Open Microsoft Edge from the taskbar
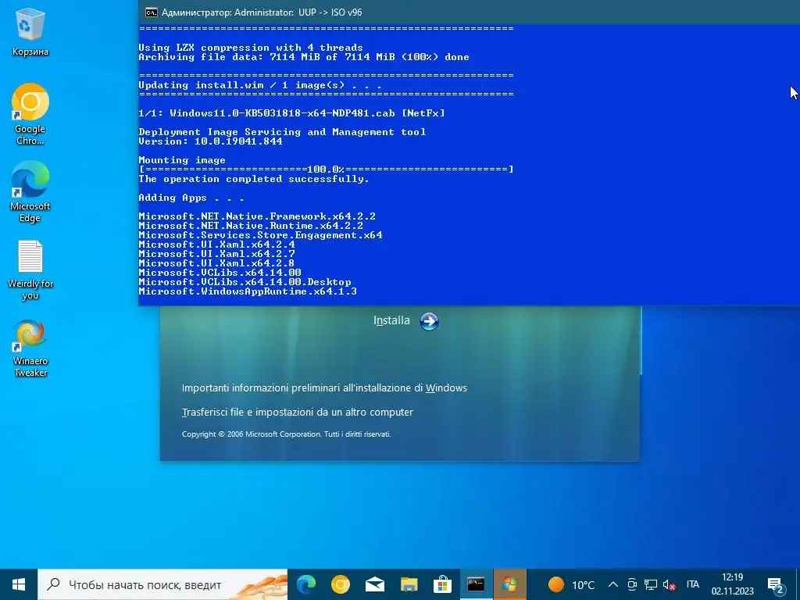The width and height of the screenshot is (800, 600). (x=306, y=584)
